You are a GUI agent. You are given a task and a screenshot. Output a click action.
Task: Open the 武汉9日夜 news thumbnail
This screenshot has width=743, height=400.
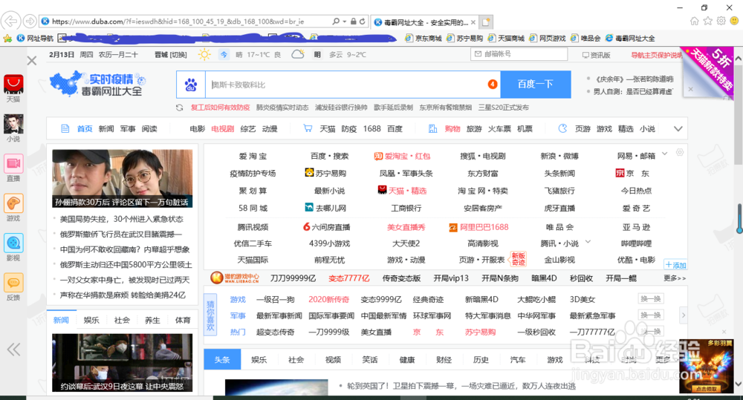pyautogui.click(x=123, y=363)
